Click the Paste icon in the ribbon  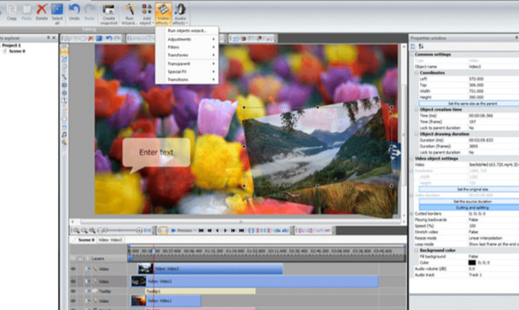(26, 12)
